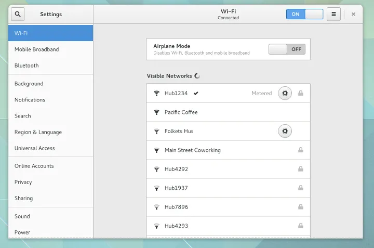This screenshot has width=374, height=248.
Task: Turn off the Wi-Fi switch
Action: tap(304, 14)
